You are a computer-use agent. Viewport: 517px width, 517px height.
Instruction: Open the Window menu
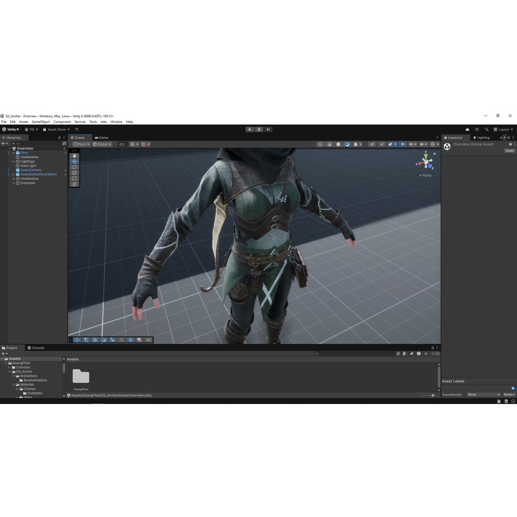click(x=116, y=122)
